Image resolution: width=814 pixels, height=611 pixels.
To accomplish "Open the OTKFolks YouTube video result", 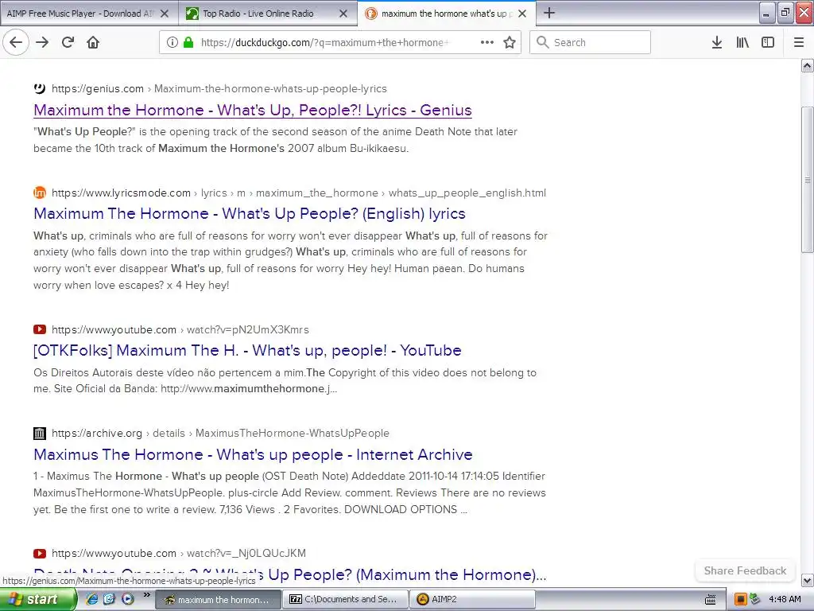I will (247, 350).
